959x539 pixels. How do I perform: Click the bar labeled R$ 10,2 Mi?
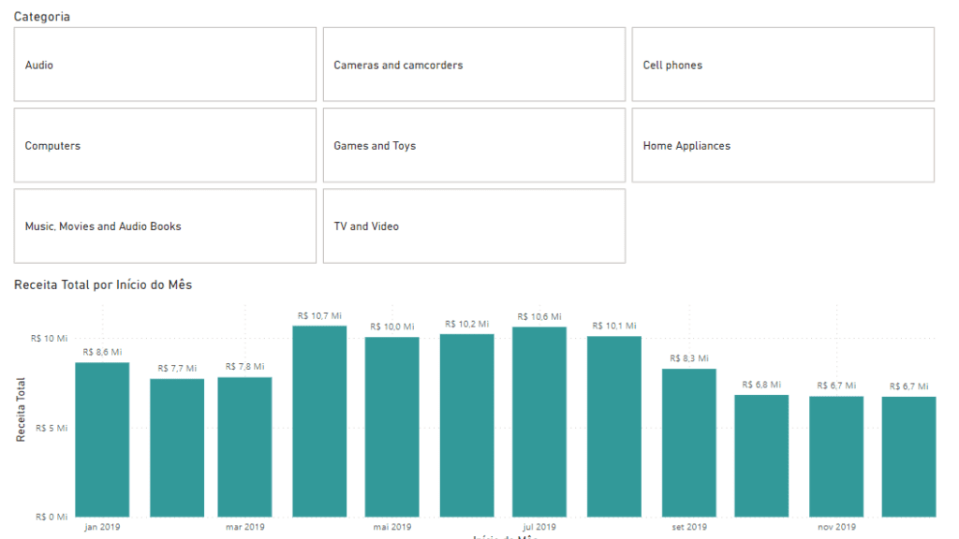pos(466,426)
